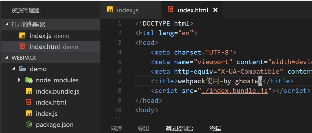Open the 终端 panel tab
The image size is (312, 133).
coord(215,129)
